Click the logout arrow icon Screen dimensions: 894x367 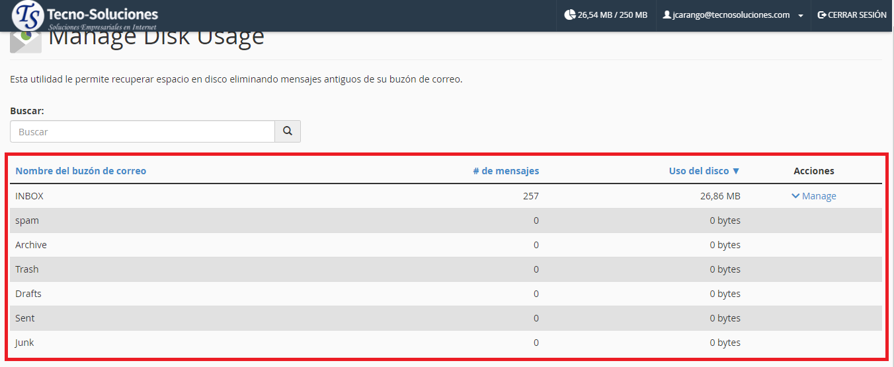point(822,15)
